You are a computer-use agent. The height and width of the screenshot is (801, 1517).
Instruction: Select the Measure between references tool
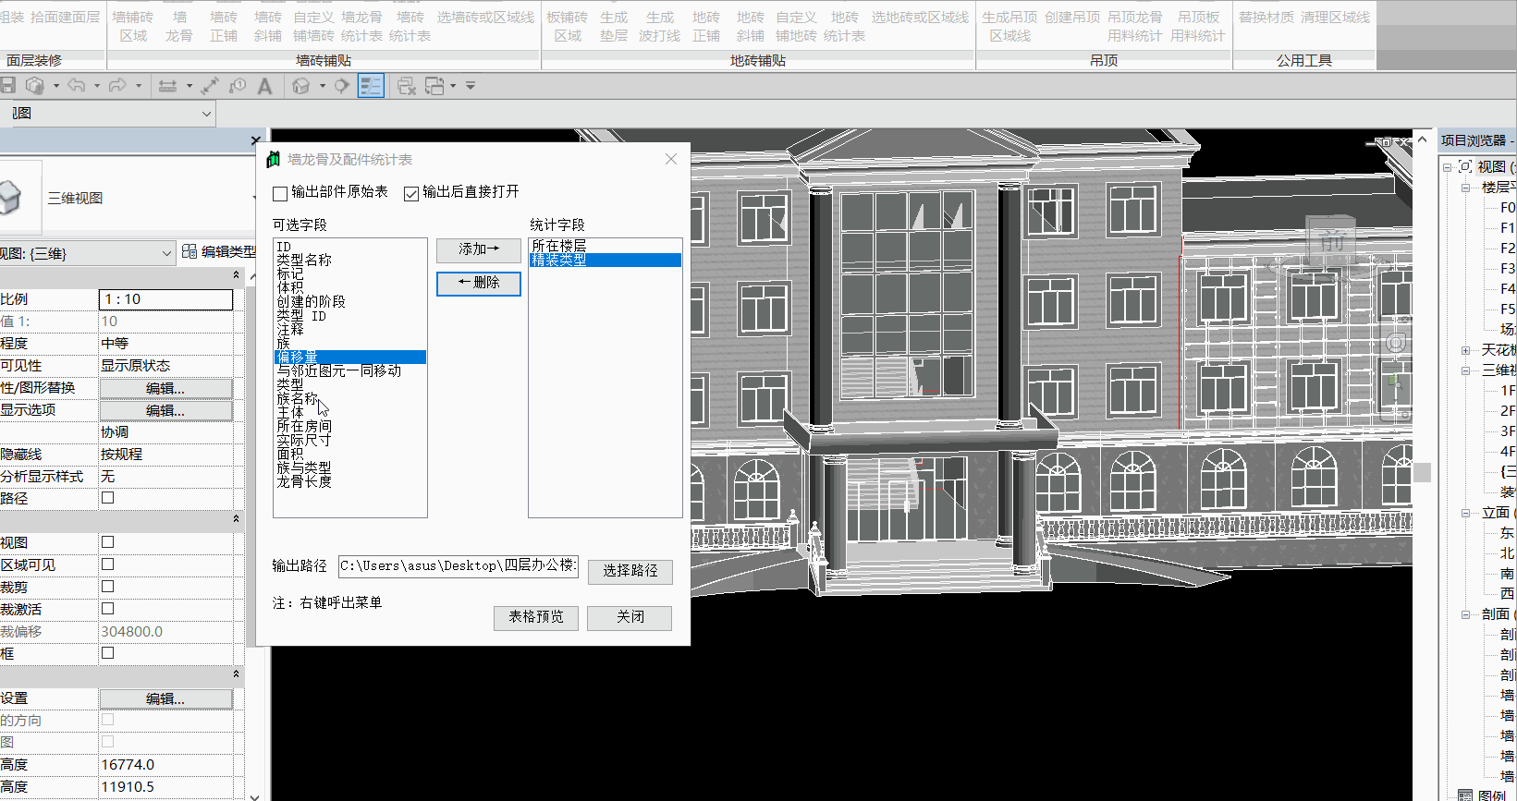click(167, 86)
